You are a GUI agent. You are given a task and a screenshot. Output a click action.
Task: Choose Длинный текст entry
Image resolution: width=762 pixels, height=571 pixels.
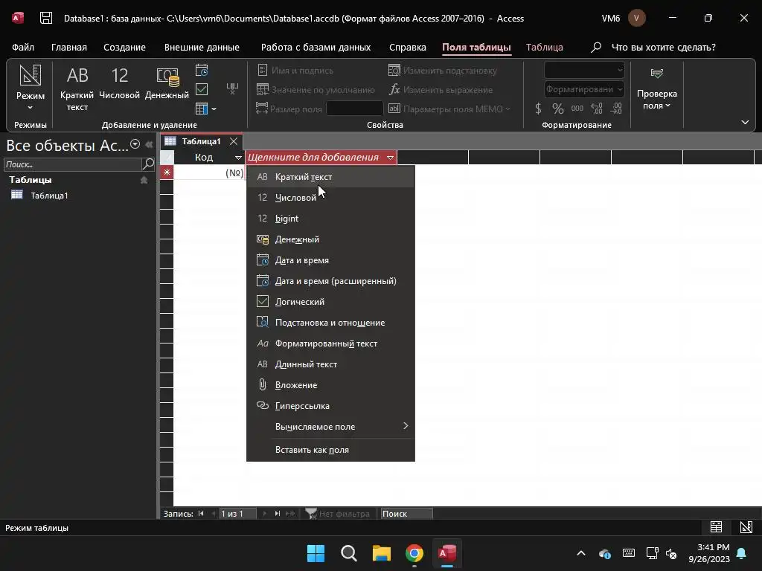coord(330,364)
